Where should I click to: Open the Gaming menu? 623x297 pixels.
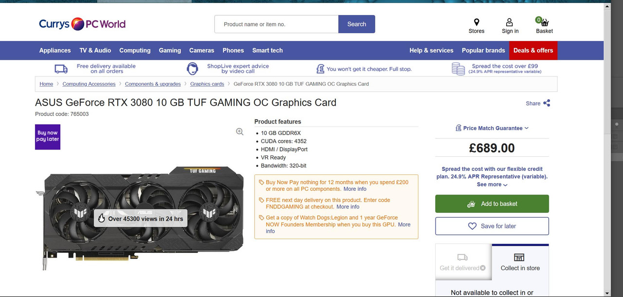click(x=170, y=50)
